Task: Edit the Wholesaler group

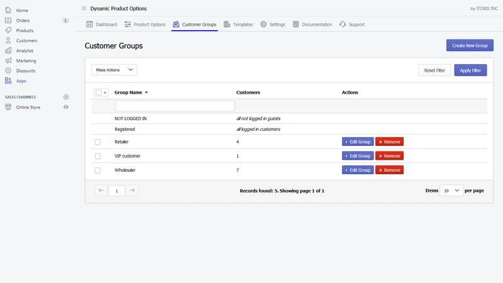Action: point(358,170)
